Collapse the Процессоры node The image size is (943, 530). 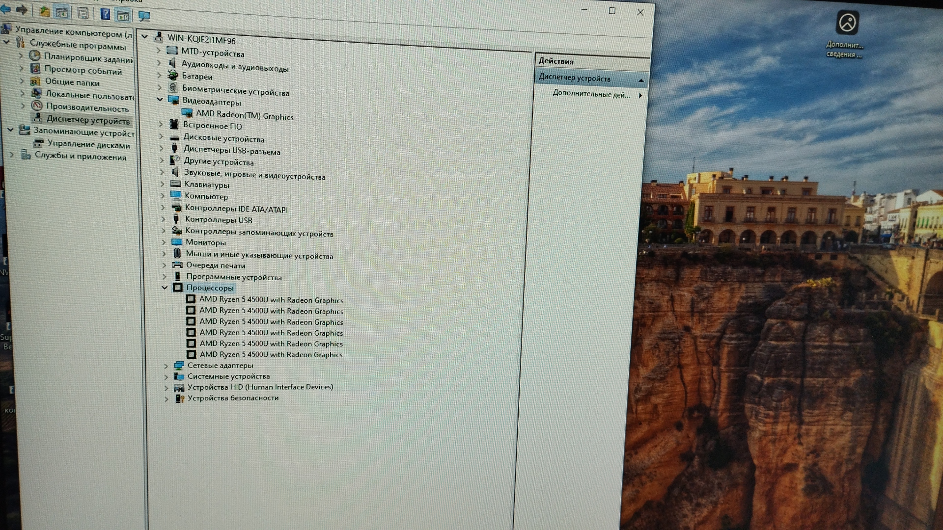165,288
